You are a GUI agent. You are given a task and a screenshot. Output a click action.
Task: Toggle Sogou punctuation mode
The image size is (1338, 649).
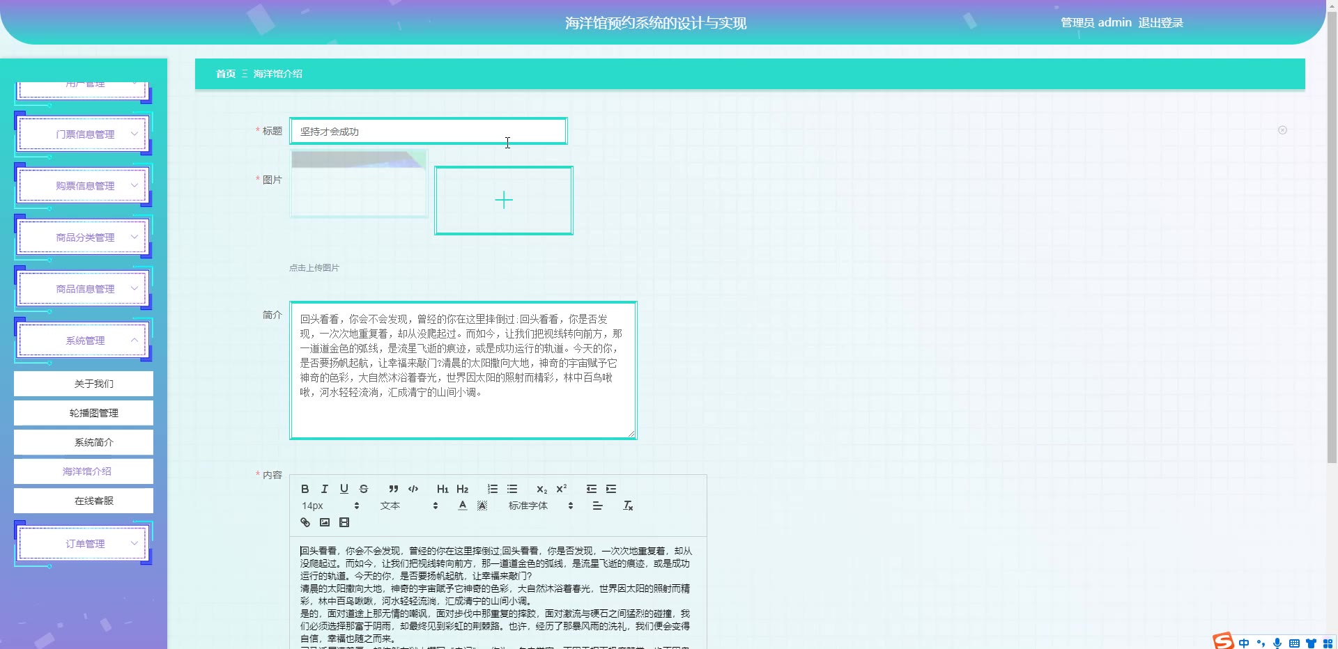click(x=1261, y=643)
